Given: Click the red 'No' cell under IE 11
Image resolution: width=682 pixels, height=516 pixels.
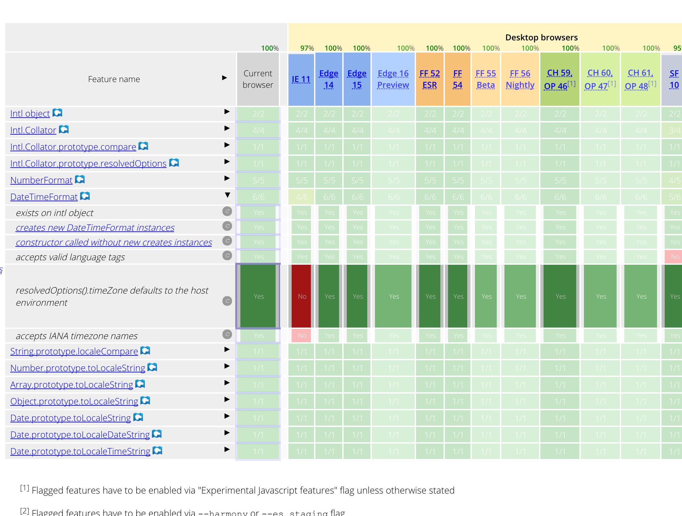Looking at the screenshot, I should click(301, 296).
